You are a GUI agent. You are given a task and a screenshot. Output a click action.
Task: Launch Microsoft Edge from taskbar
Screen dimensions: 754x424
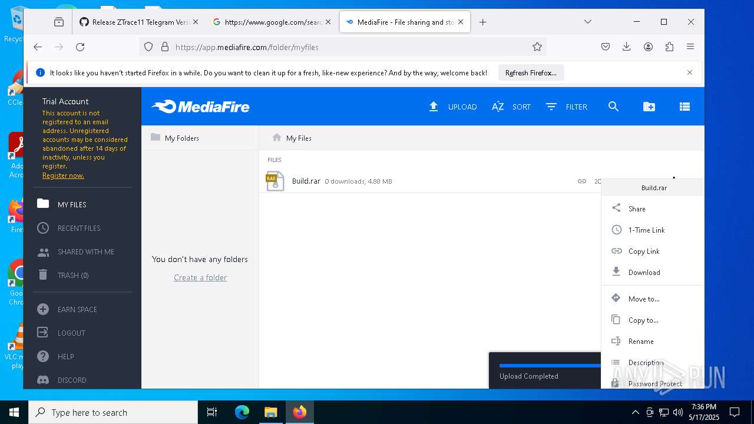[242, 412]
